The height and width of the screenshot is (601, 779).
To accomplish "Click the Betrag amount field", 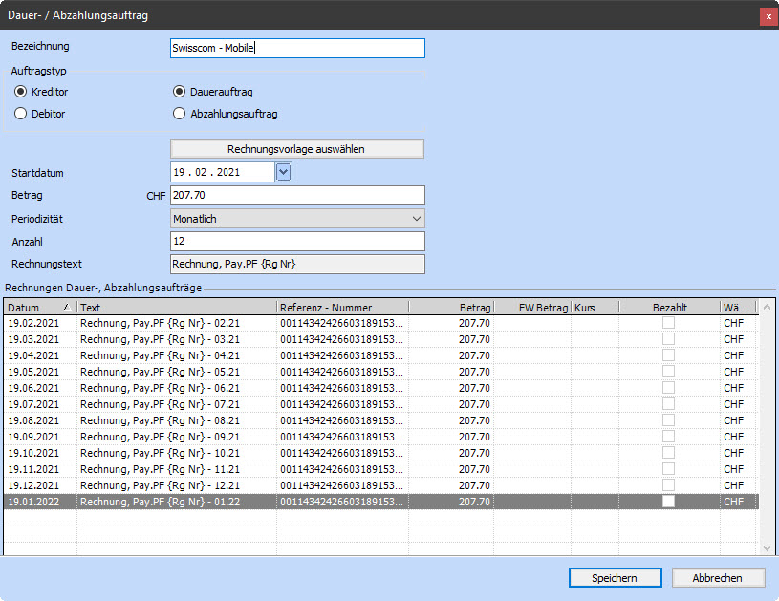I will click(296, 195).
